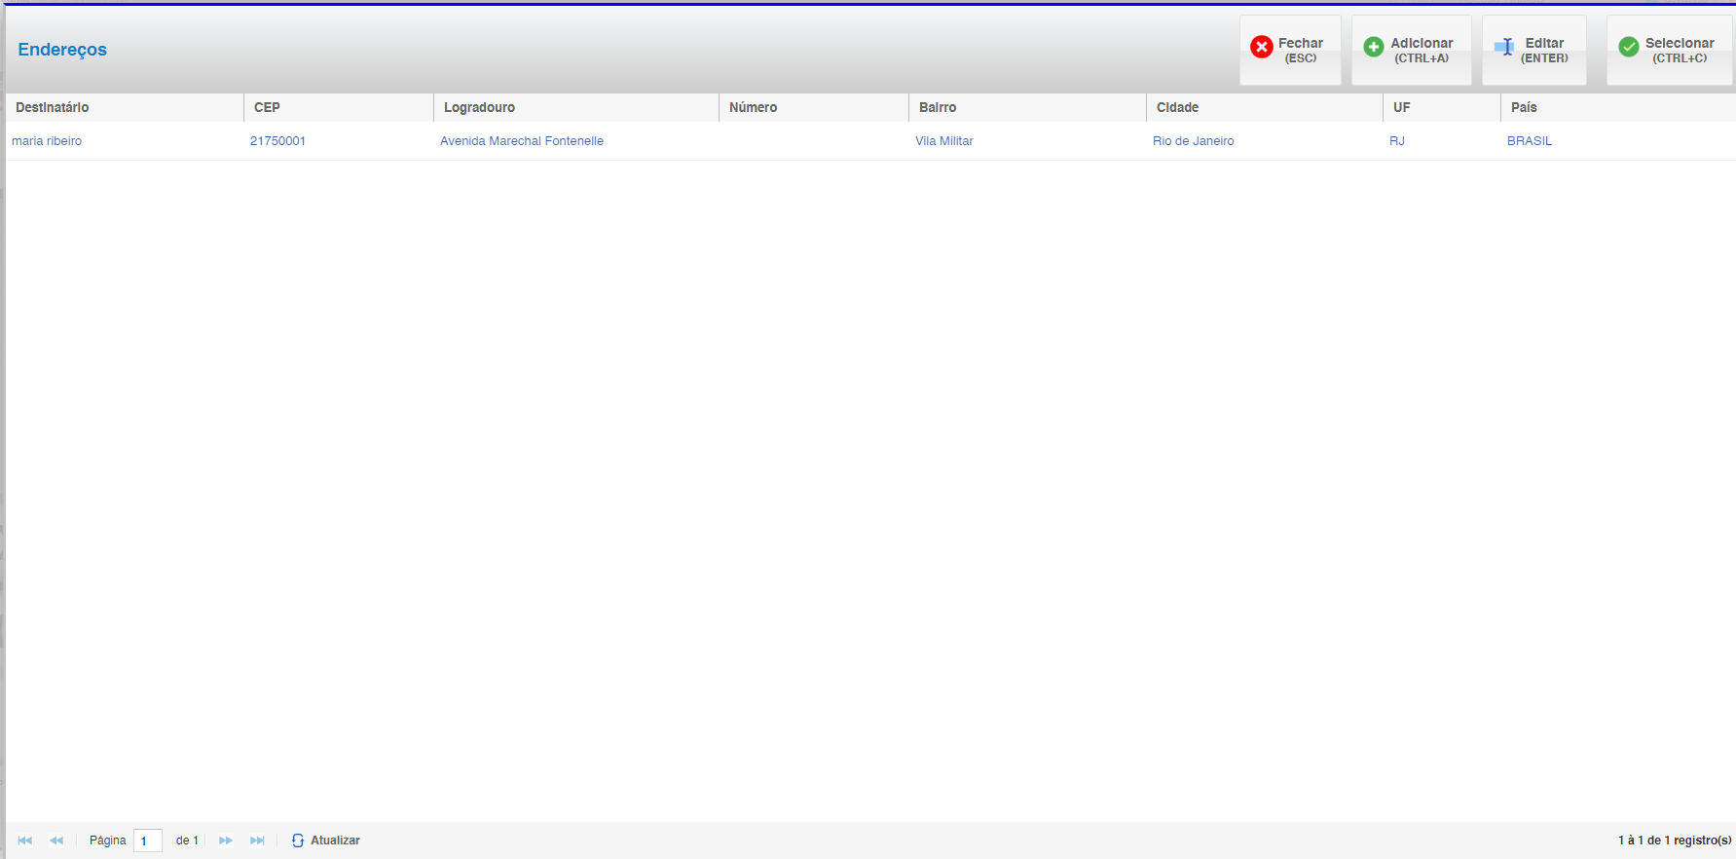Sort by CEP column header

tap(267, 107)
